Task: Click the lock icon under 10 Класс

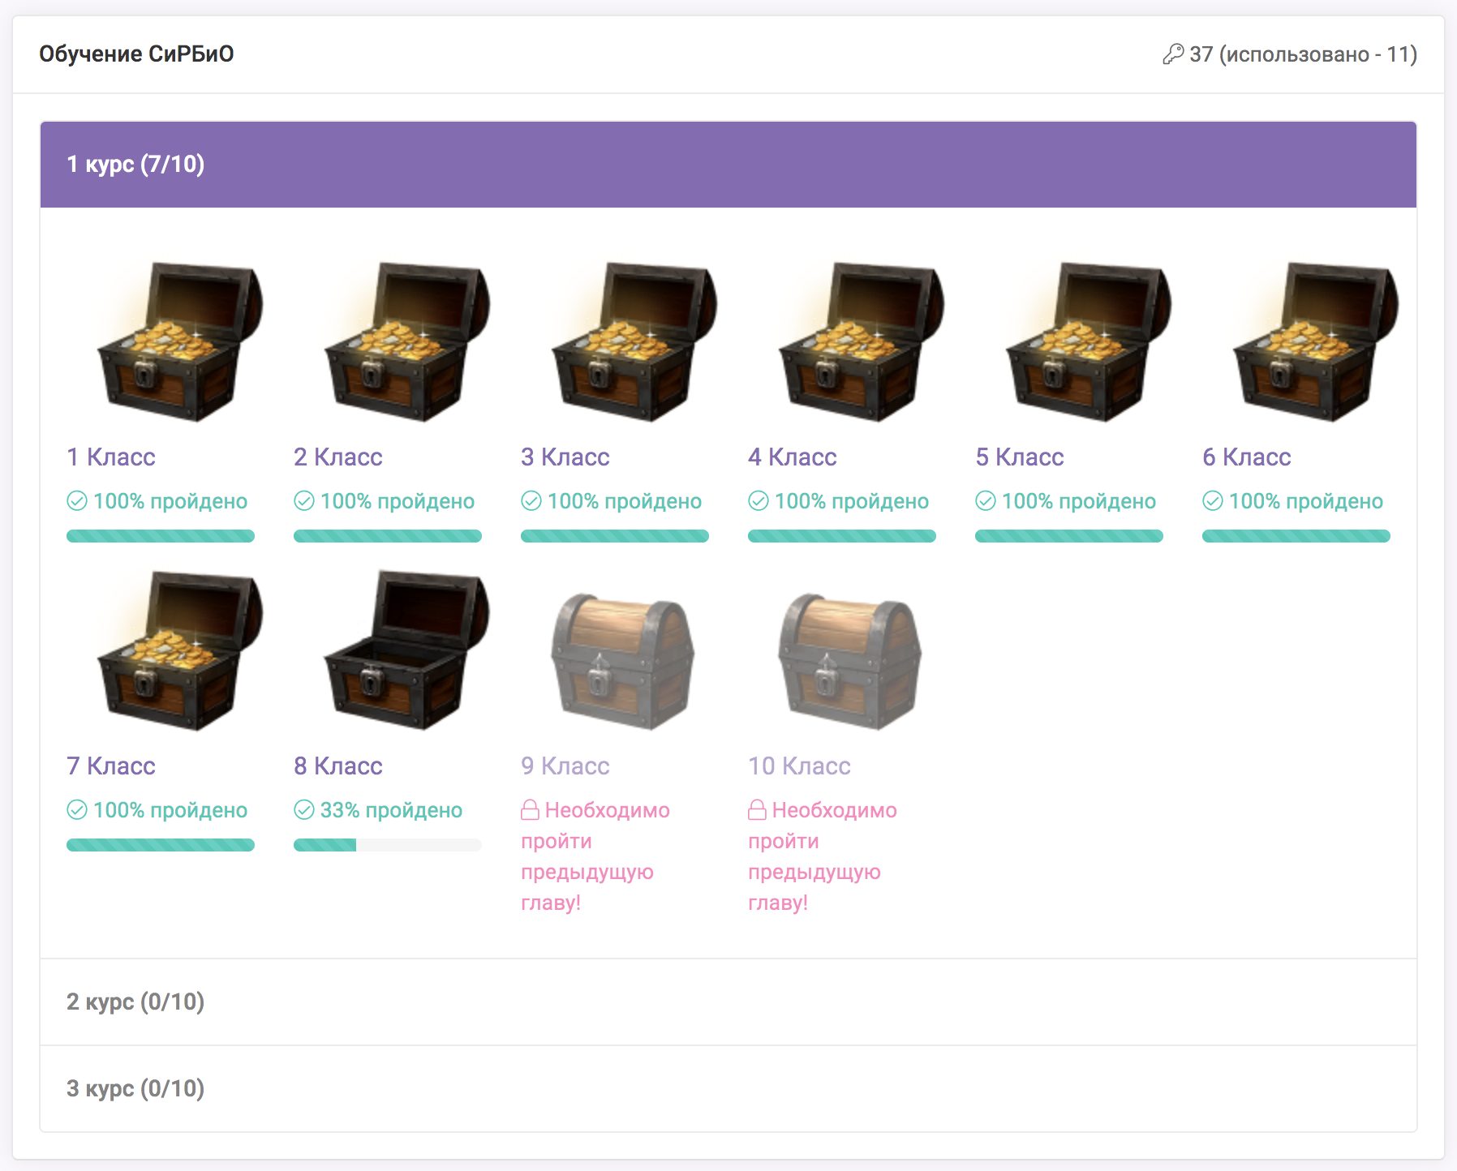Action: coord(757,809)
